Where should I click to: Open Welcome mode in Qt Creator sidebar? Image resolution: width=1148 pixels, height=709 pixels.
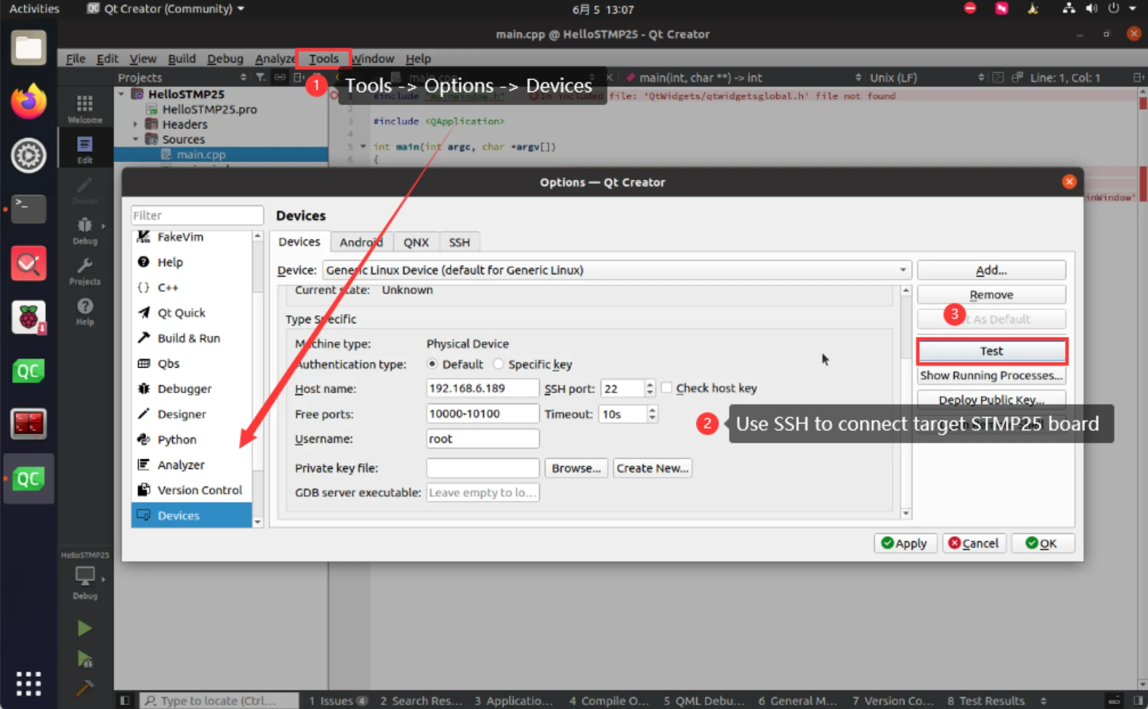point(85,108)
